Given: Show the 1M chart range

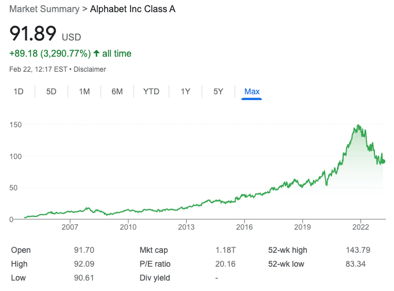Looking at the screenshot, I should 84,91.
